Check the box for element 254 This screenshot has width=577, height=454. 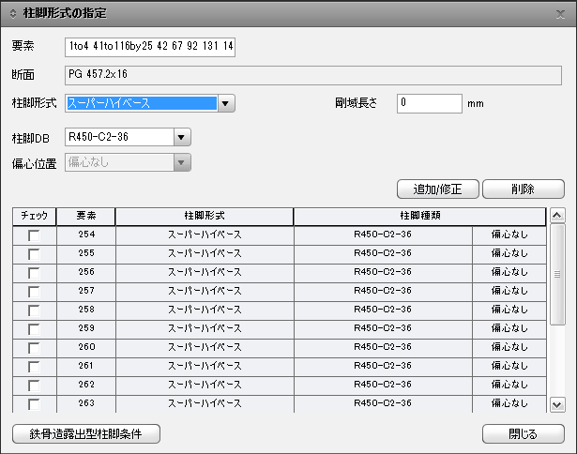(x=34, y=235)
